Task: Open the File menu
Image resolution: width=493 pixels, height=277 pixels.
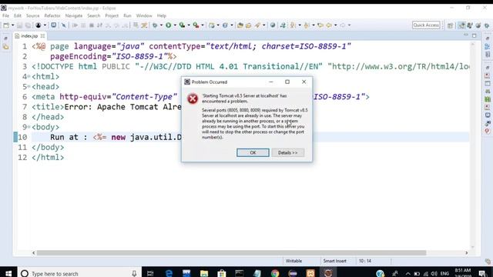Action: (5, 15)
